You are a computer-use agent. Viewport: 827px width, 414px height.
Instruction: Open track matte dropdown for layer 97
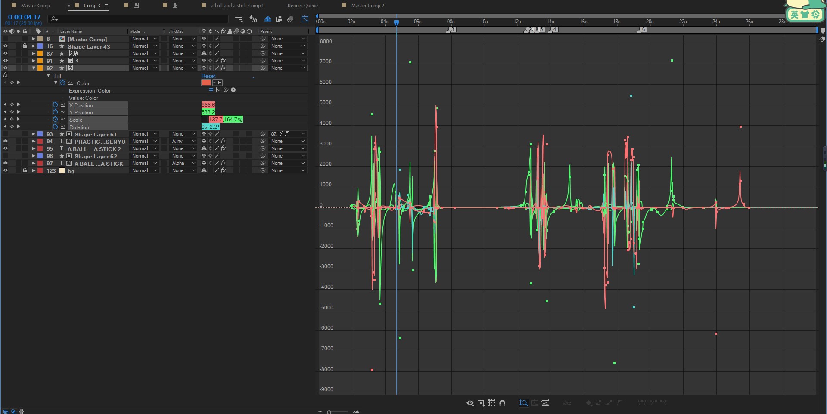point(184,163)
